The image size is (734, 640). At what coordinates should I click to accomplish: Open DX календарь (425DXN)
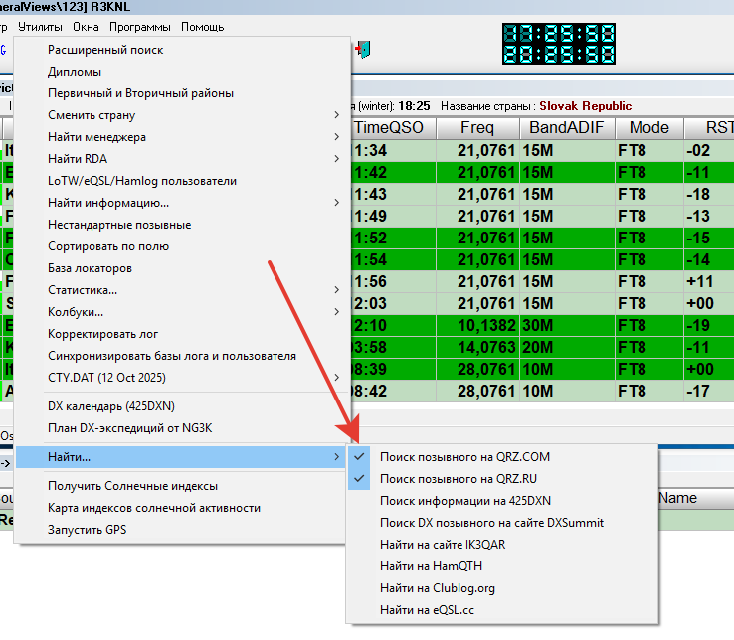(x=183, y=406)
